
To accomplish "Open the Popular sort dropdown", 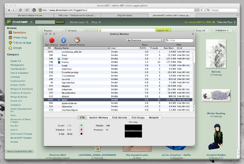I will (54, 30).
